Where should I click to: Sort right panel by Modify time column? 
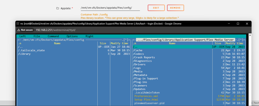(x=234, y=43)
